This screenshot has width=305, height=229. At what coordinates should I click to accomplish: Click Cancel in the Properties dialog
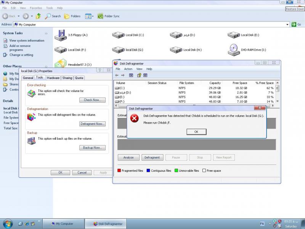click(x=82, y=173)
